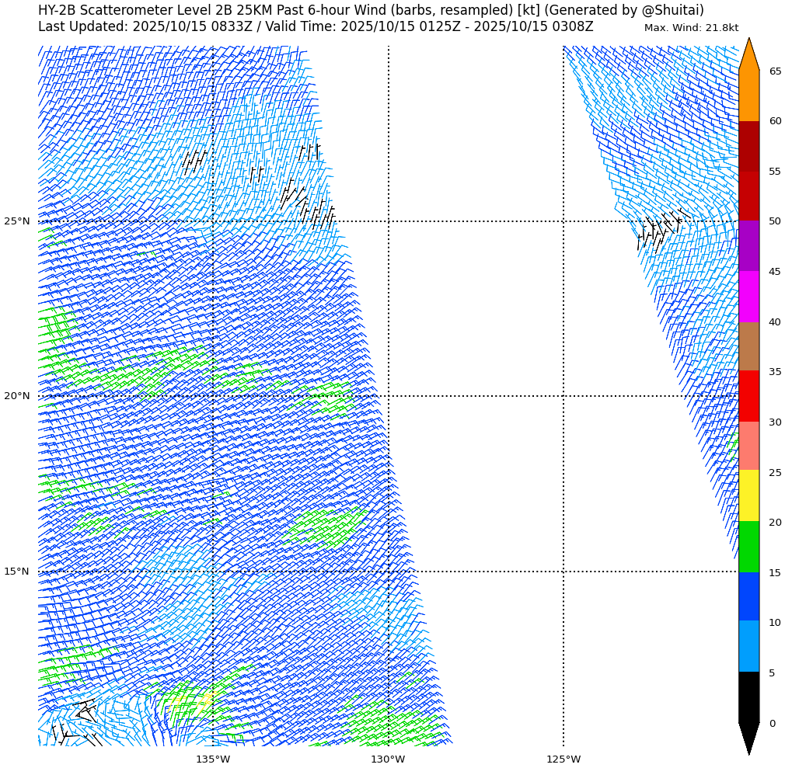Select the salmon 25-30 kt colorbar segment
This screenshot has height=768, width=785.
(748, 446)
